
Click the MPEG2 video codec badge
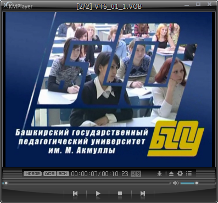(32, 173)
